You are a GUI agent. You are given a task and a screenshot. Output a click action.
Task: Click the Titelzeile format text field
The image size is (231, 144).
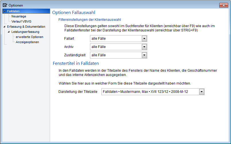pyautogui.click(x=153, y=92)
